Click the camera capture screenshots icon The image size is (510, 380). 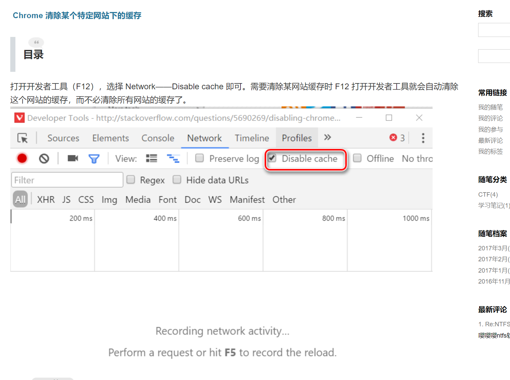[x=73, y=158]
